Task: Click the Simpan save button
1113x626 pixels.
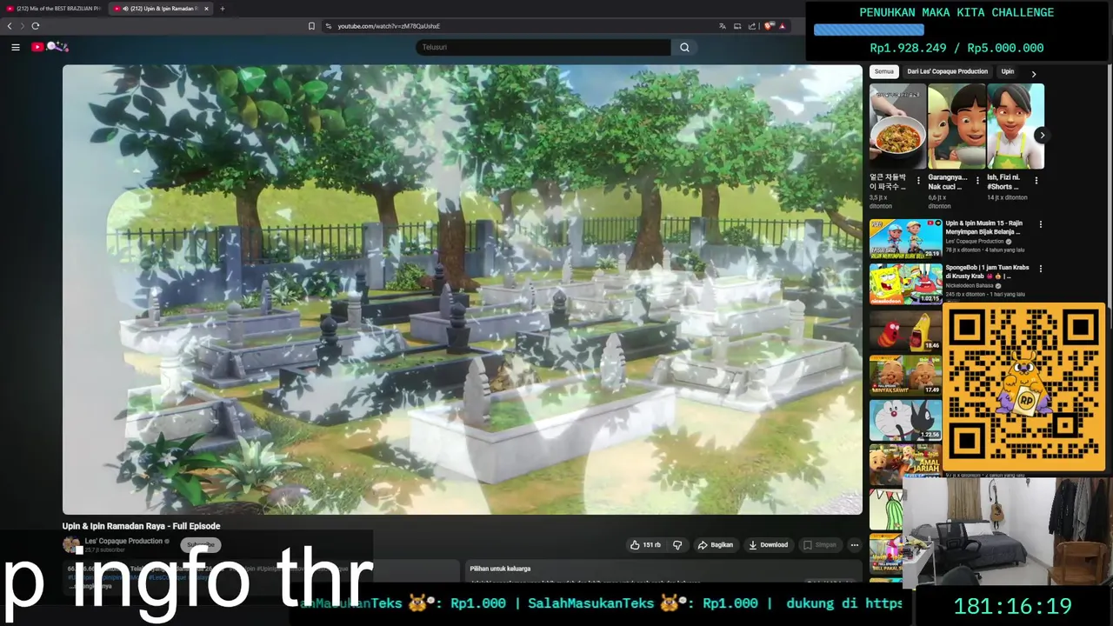Action: tap(819, 545)
